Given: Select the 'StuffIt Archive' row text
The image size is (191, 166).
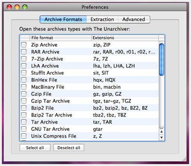Looking at the screenshot, I should pos(48,73).
